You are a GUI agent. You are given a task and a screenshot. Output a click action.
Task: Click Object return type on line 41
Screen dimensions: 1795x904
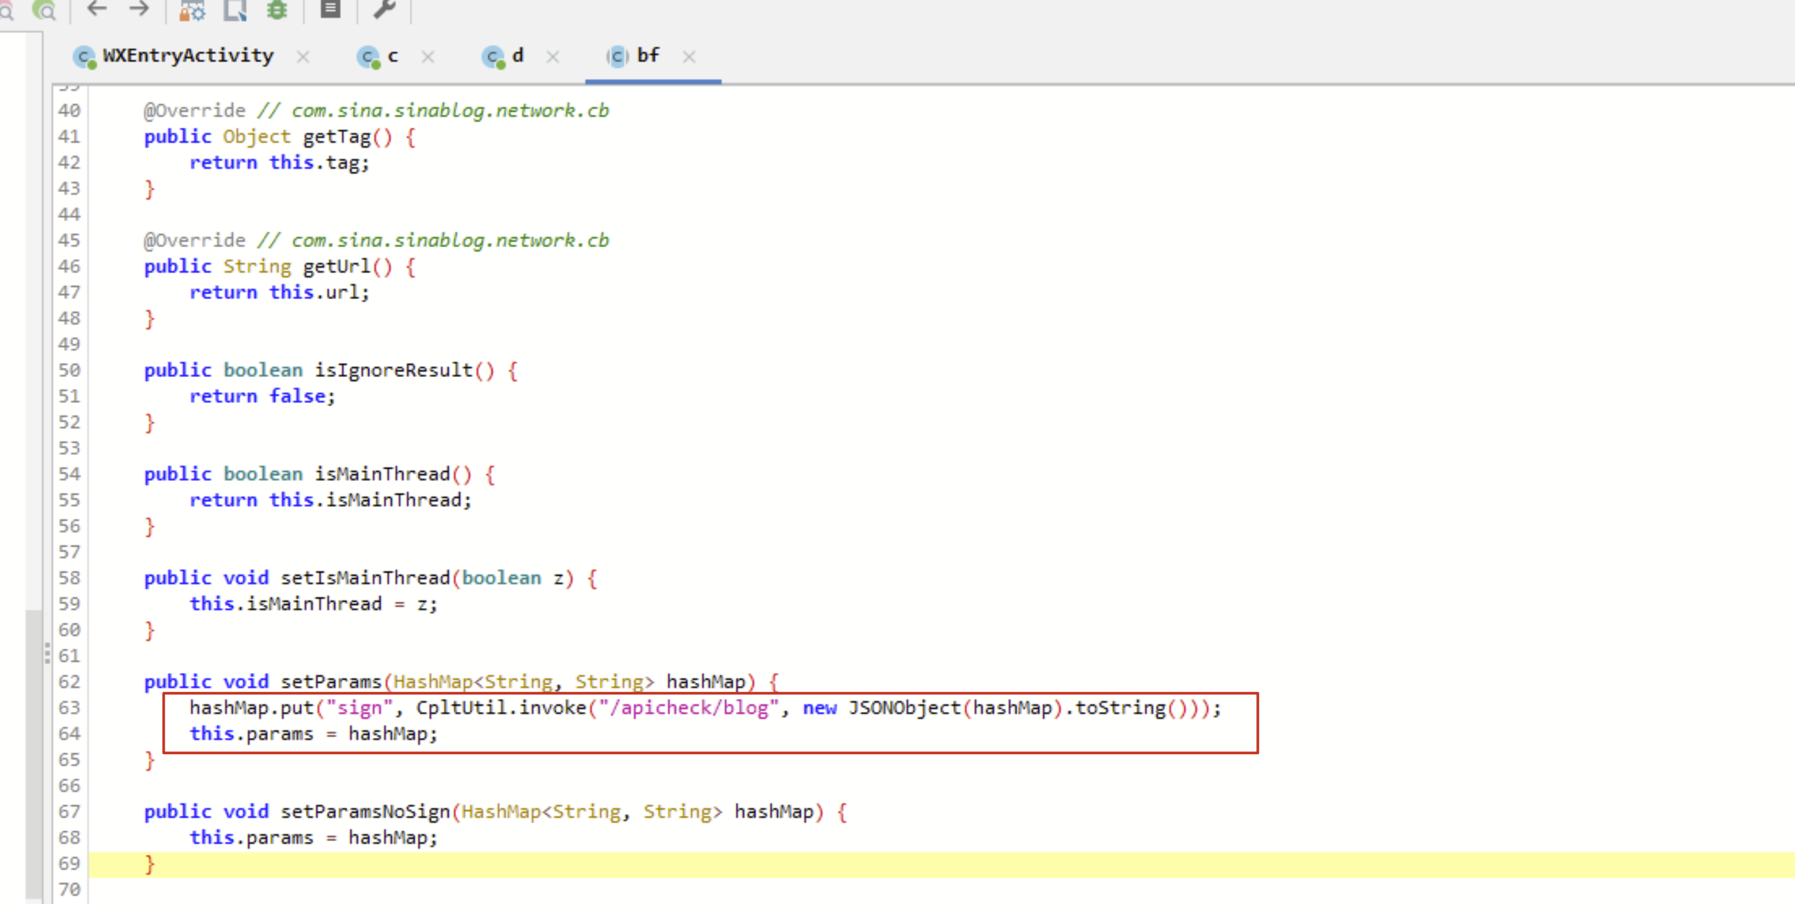coord(256,137)
